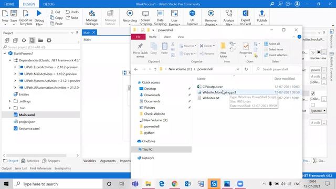336x189 pixels.
Task: Switch to Share tab in File Explorer
Action: click(167, 37)
